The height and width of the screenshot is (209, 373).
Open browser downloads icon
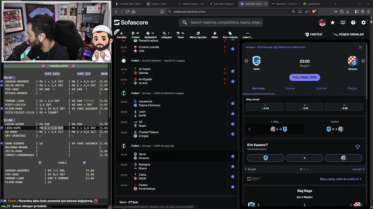[x=347, y=12]
